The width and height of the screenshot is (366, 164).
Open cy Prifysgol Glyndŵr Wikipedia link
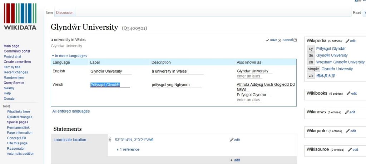point(331,49)
